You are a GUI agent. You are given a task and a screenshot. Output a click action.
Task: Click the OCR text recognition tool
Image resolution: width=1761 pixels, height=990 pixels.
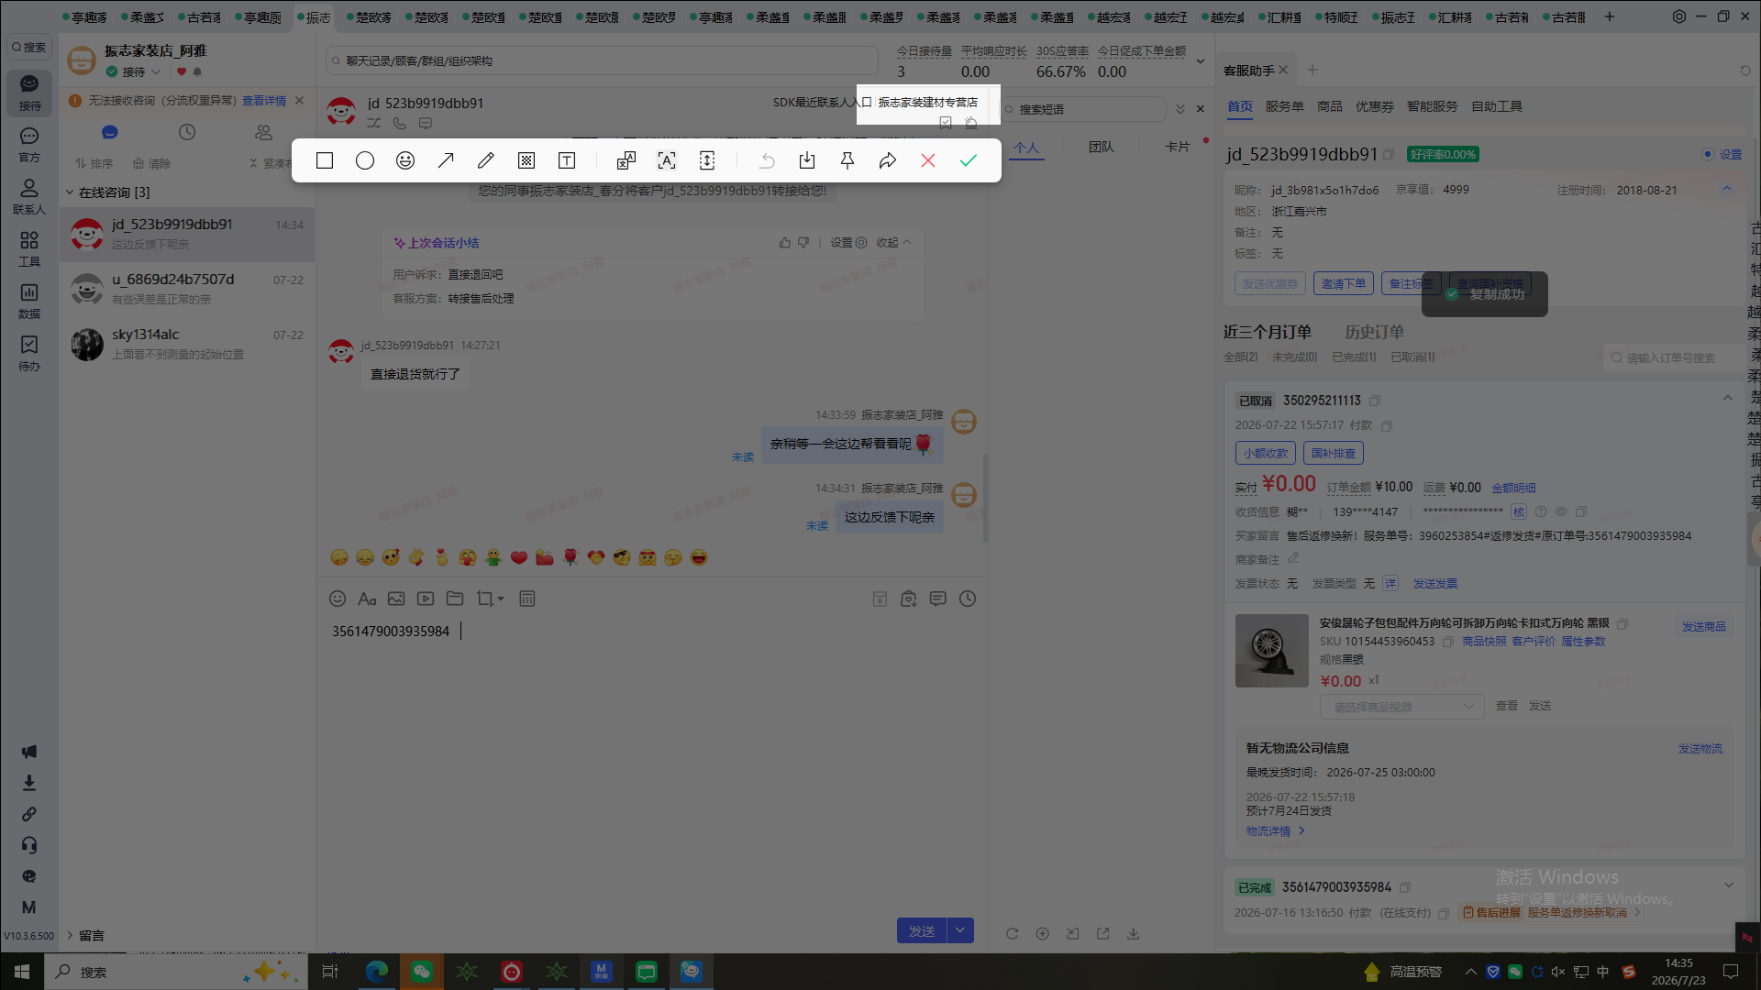pyautogui.click(x=667, y=160)
